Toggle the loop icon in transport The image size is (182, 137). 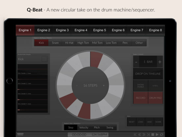coord(162,135)
